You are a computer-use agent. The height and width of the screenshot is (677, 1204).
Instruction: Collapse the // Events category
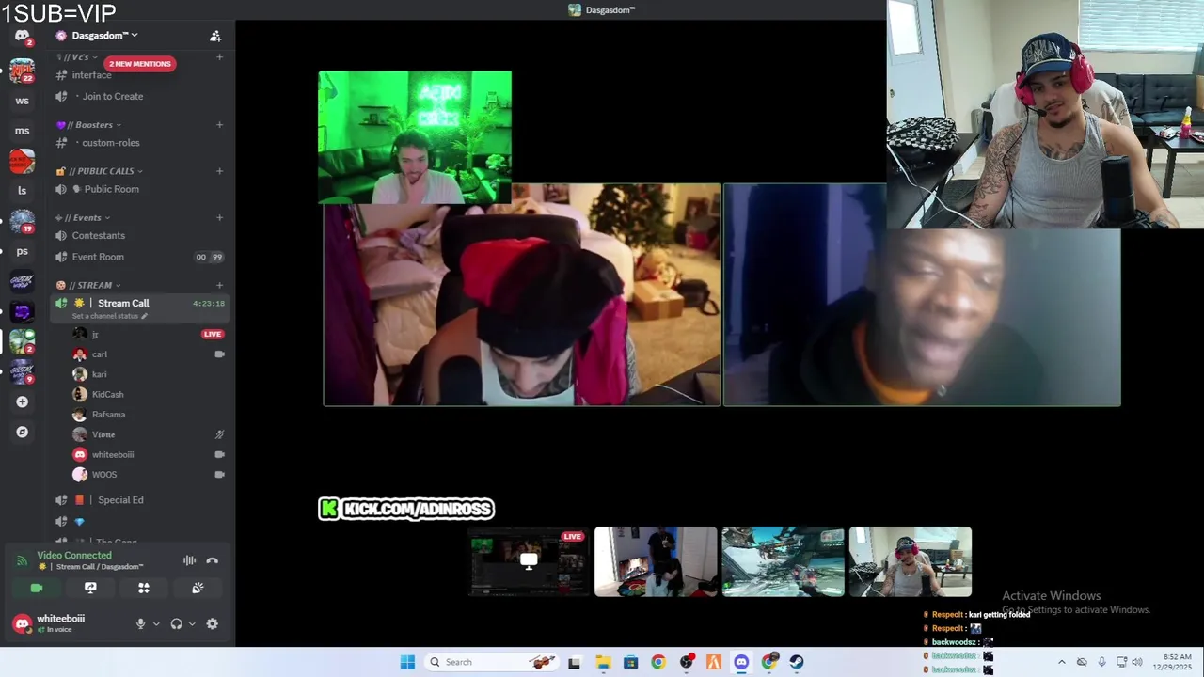83,217
